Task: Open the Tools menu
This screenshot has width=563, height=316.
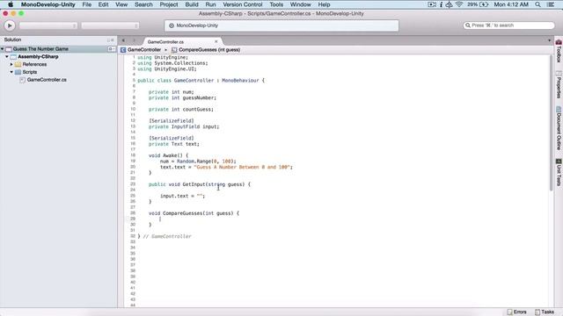Action: tap(276, 4)
